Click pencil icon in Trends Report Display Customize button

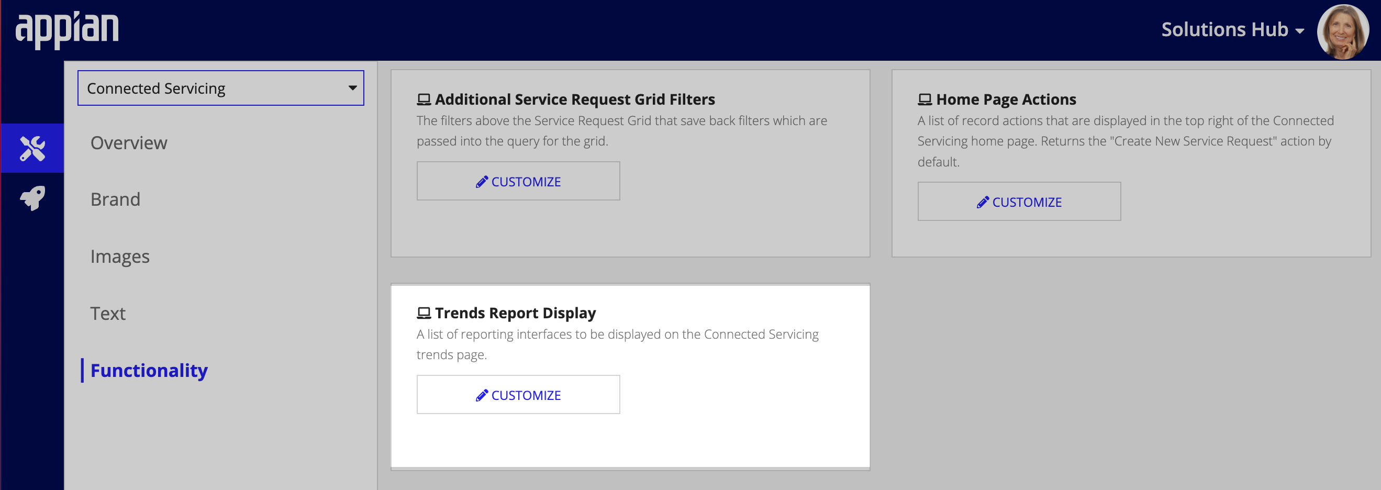coord(482,395)
